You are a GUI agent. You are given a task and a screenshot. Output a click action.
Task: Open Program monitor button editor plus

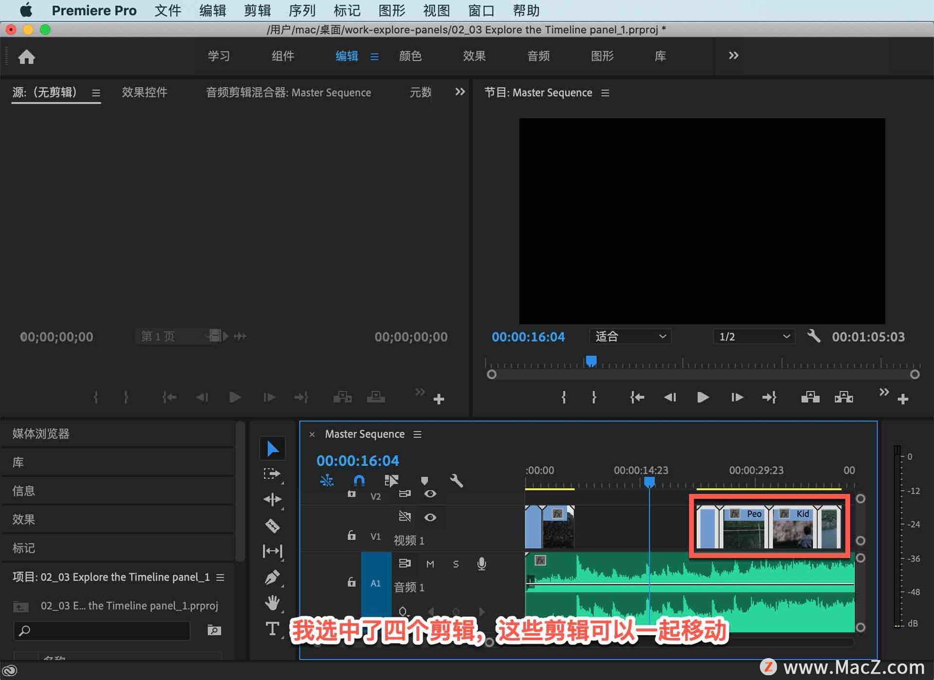pos(903,399)
